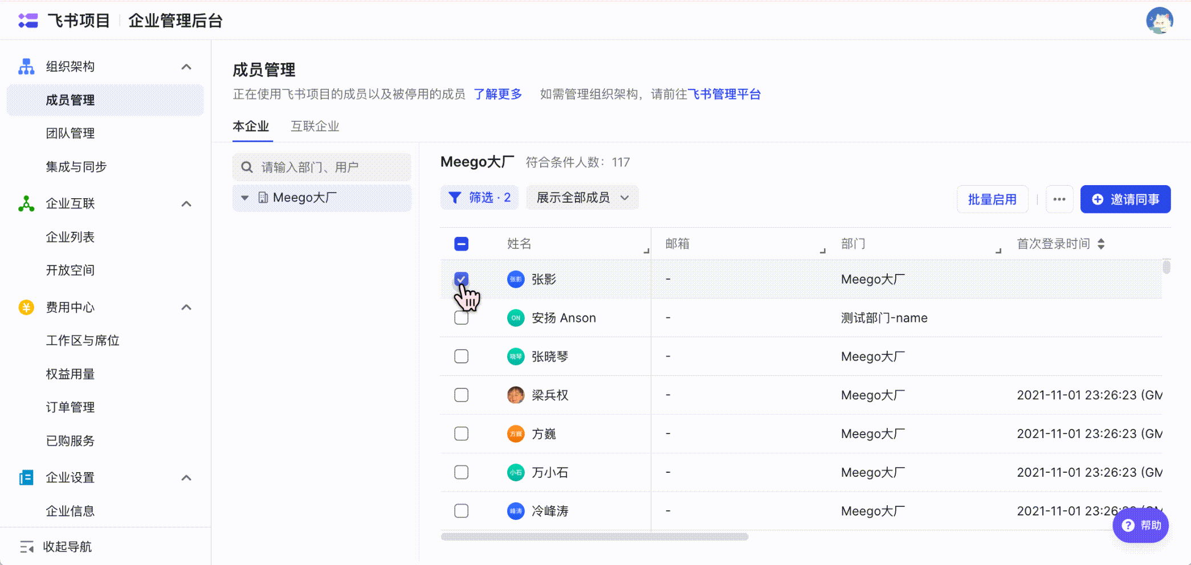Click 安扬 Anson's avatar
Viewport: 1191px width, 565px height.
516,318
